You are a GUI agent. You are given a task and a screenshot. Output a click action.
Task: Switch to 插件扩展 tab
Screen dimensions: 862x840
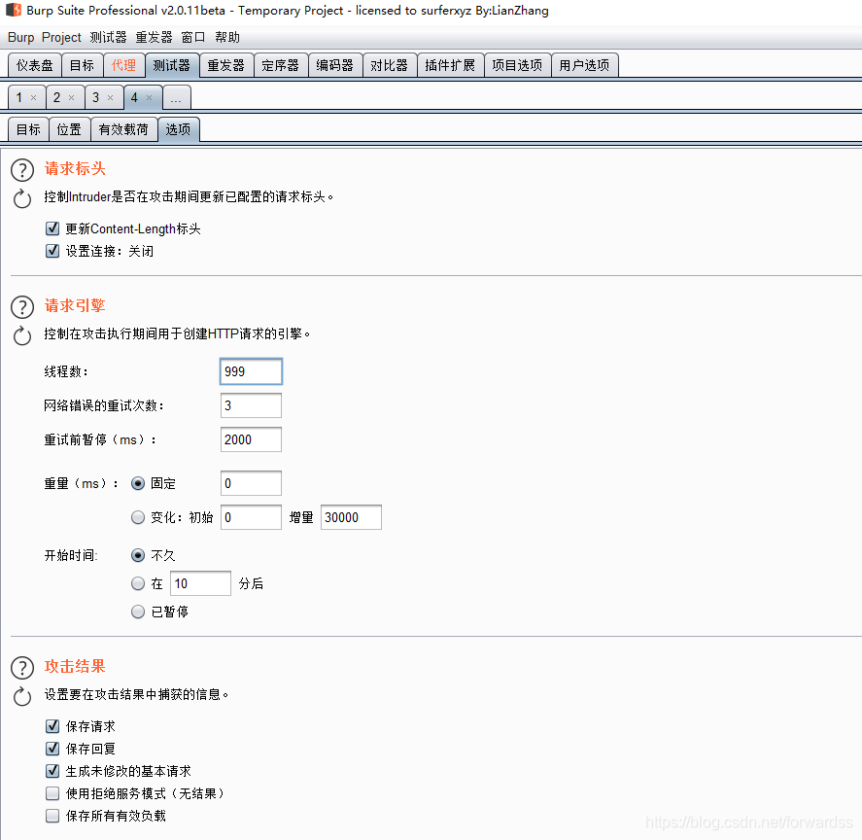click(x=450, y=65)
